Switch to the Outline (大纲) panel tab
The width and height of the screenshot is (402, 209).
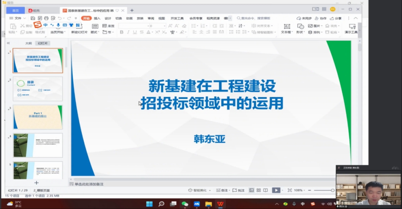coord(28,43)
